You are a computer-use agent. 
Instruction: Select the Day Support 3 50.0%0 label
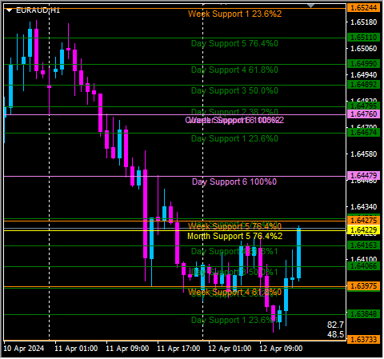pos(234,90)
